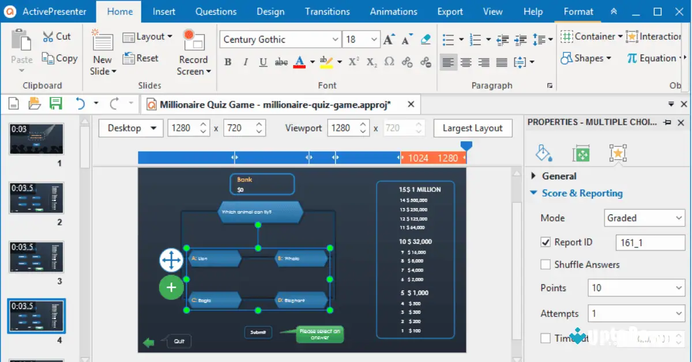The width and height of the screenshot is (692, 362).
Task: Open the Century Gothic font dropdown
Action: pyautogui.click(x=335, y=39)
